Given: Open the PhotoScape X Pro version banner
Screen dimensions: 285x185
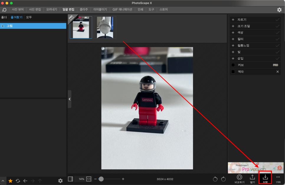Looking at the screenshot, I should 255,168.
